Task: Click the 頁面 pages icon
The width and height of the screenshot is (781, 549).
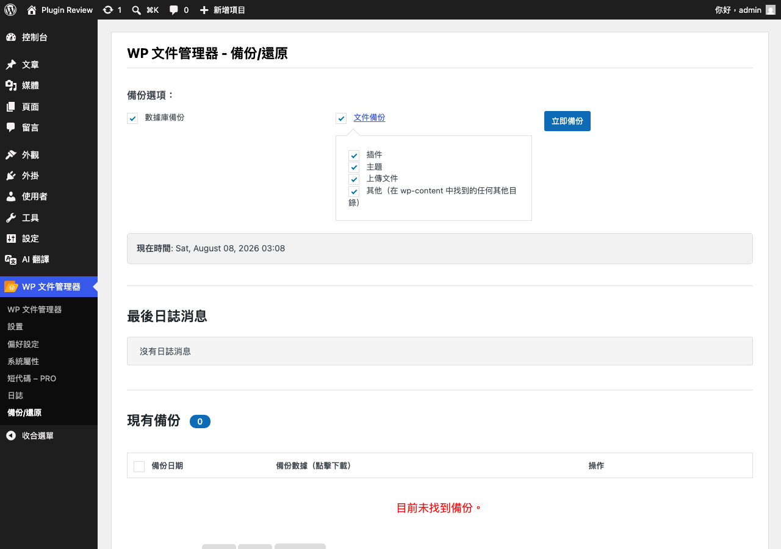Action: click(11, 107)
